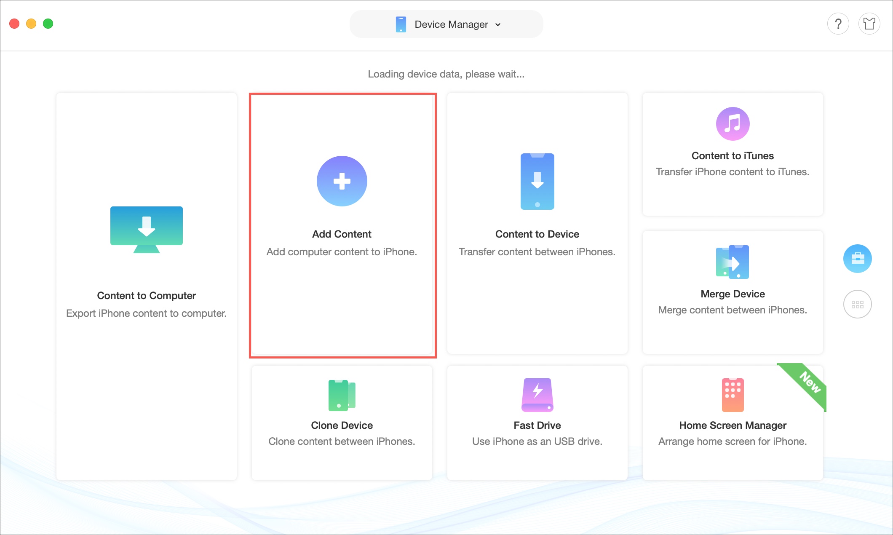Click the Fast Drive lightning icon
893x535 pixels.
pyautogui.click(x=537, y=395)
